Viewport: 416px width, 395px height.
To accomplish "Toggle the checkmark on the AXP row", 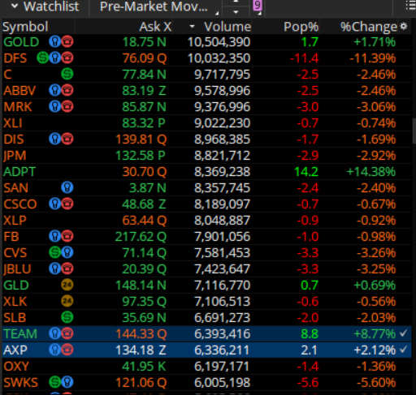I will (404, 350).
